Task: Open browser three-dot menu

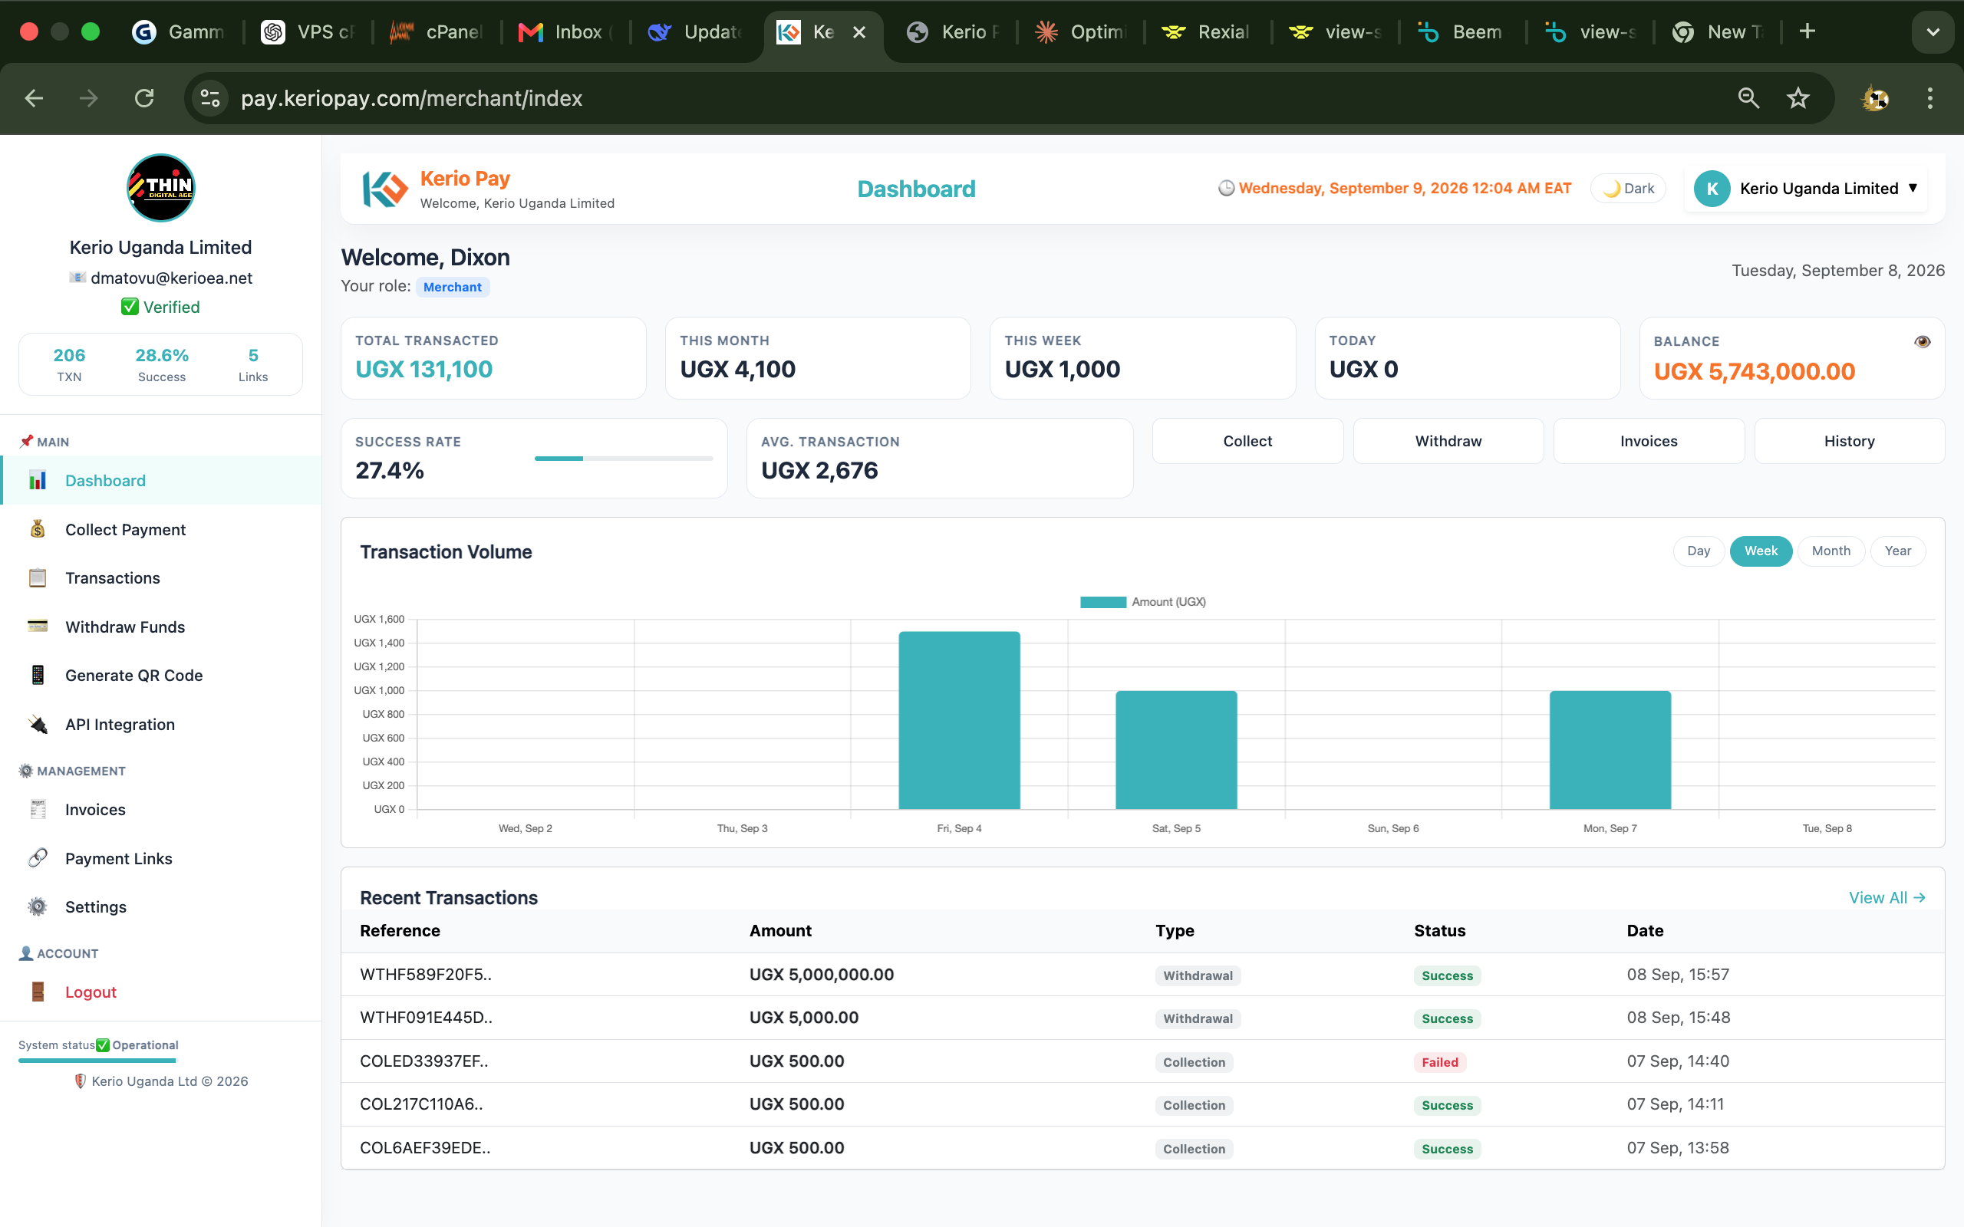Action: [1930, 98]
